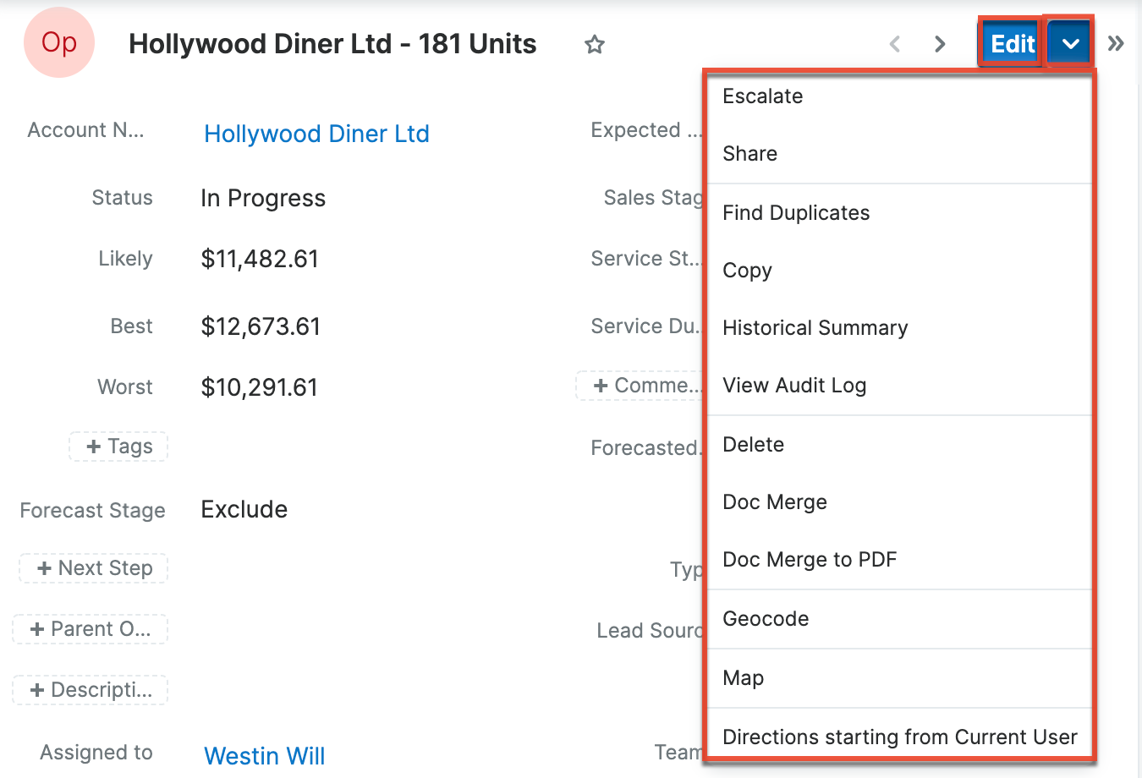Add a Next Step field value
Image resolution: width=1142 pixels, height=778 pixels.
click(x=94, y=568)
